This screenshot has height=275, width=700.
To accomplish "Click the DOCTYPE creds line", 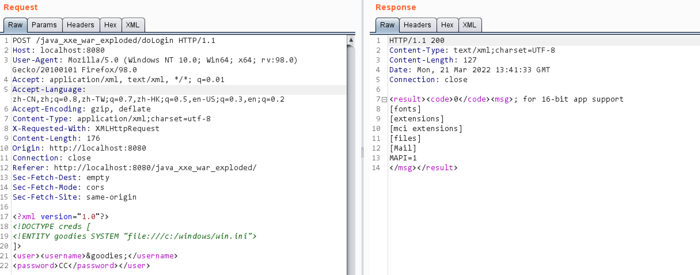I will pyautogui.click(x=52, y=226).
